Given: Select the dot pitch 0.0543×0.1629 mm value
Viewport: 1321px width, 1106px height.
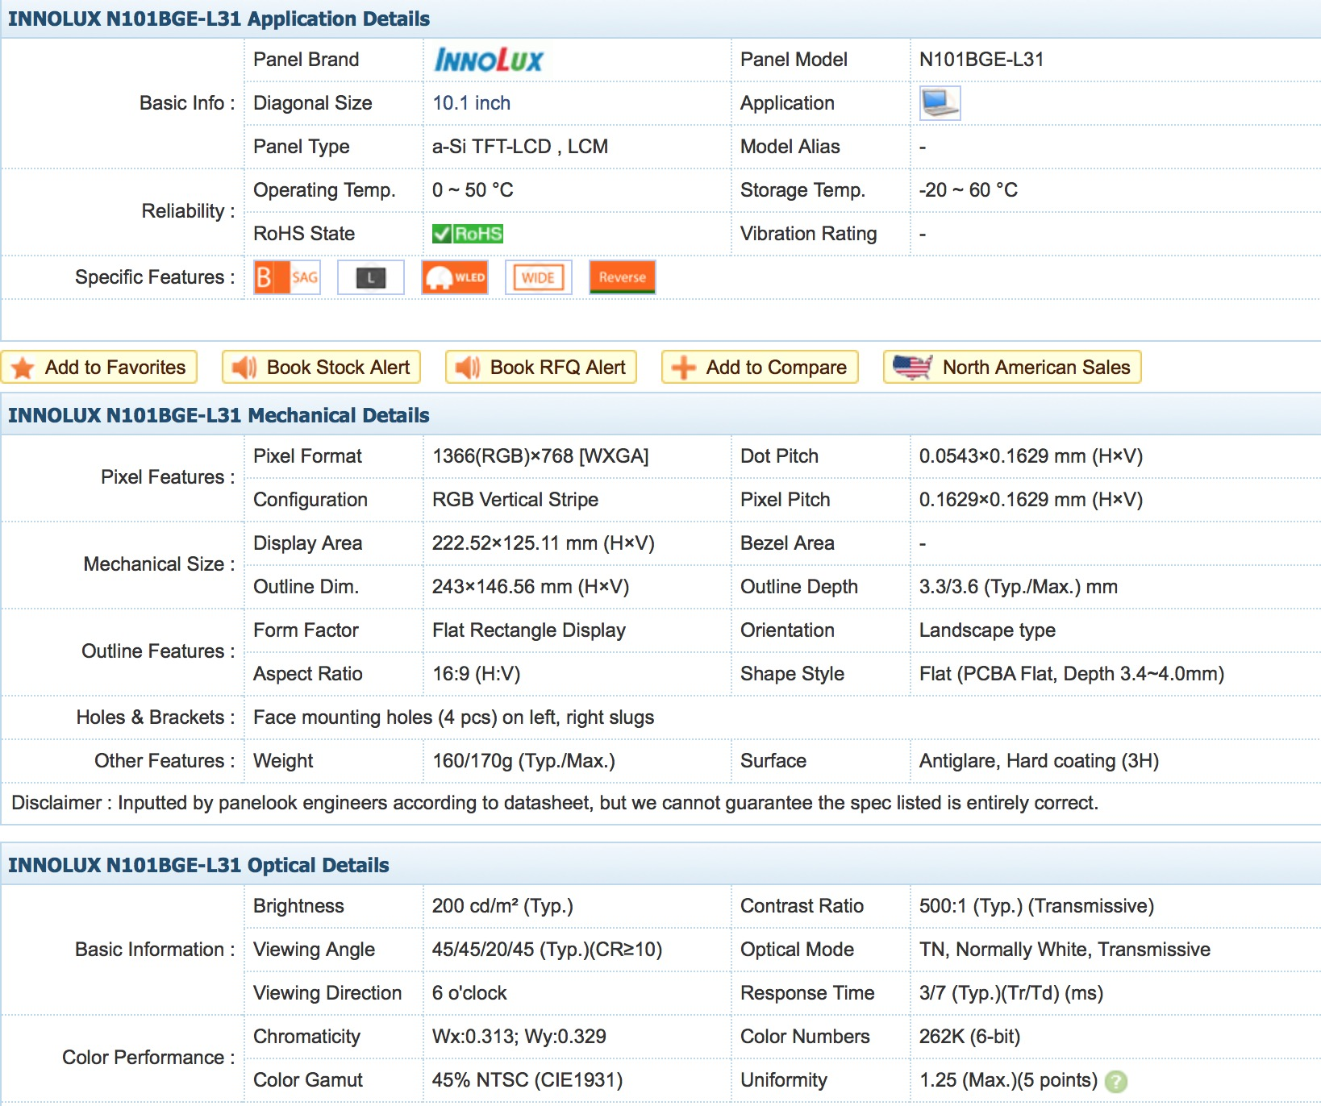Looking at the screenshot, I should 1031,456.
